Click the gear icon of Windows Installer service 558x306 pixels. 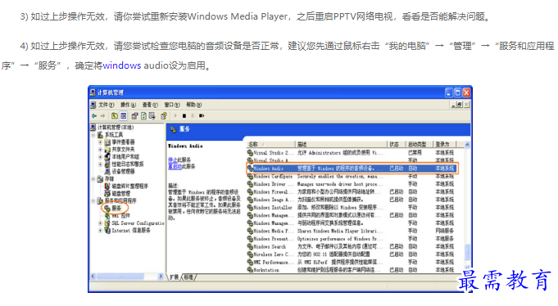click(x=250, y=208)
